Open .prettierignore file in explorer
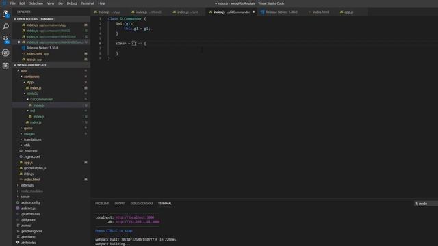The height and width of the screenshot is (246, 438). tap(31, 231)
